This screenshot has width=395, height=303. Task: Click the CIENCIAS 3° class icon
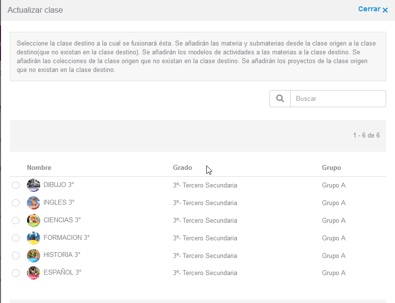(33, 220)
